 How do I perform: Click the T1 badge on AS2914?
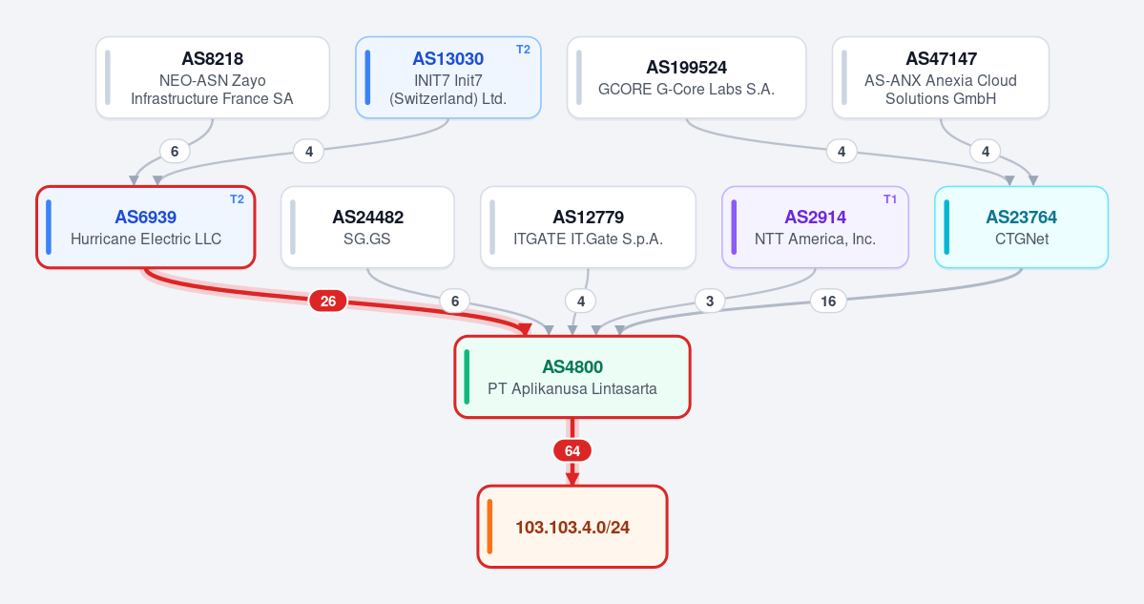[x=890, y=199]
